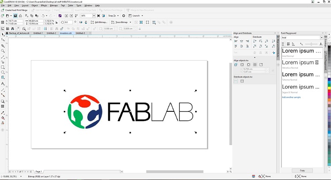Open the zoom level dropdown
The image size is (331, 180).
pyautogui.click(x=94, y=15)
